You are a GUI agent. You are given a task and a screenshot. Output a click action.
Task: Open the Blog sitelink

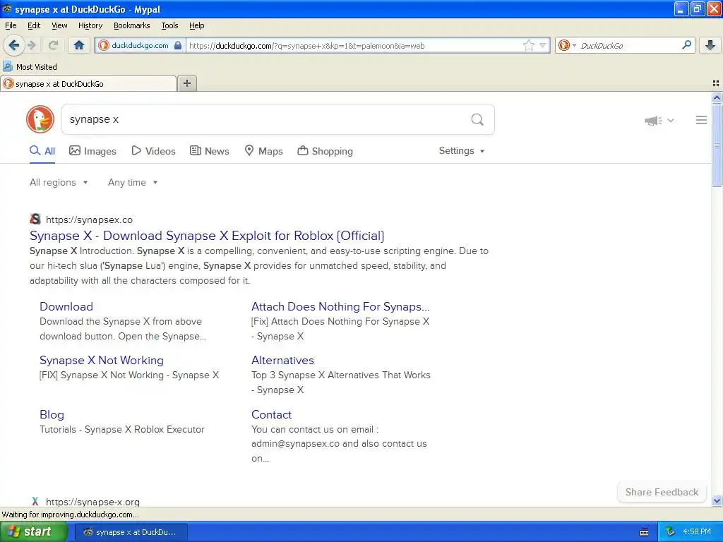point(52,414)
